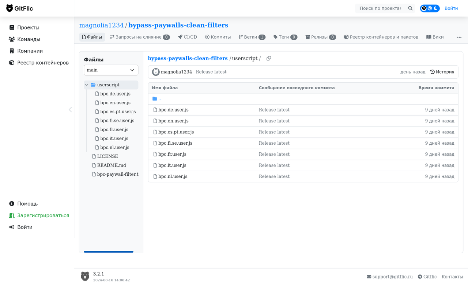Open the Запросы на слияние tab

click(140, 37)
